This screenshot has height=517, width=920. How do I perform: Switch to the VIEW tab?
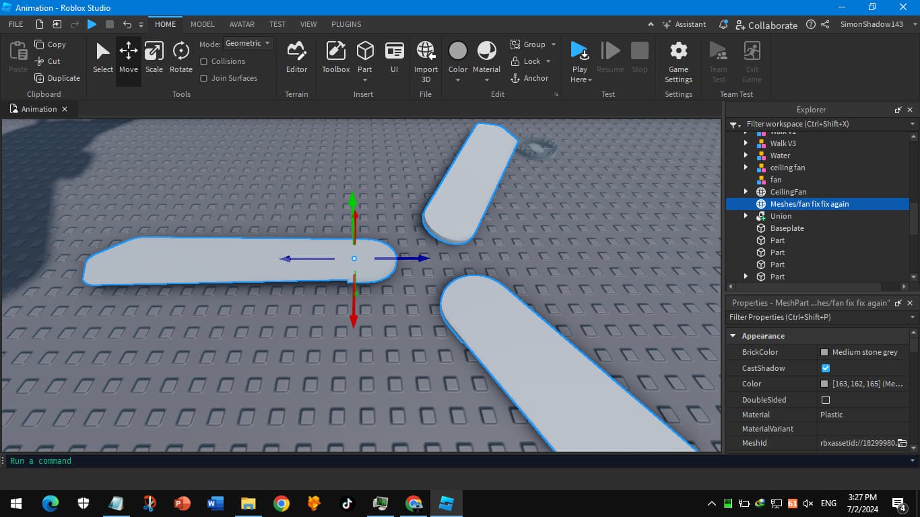308,24
